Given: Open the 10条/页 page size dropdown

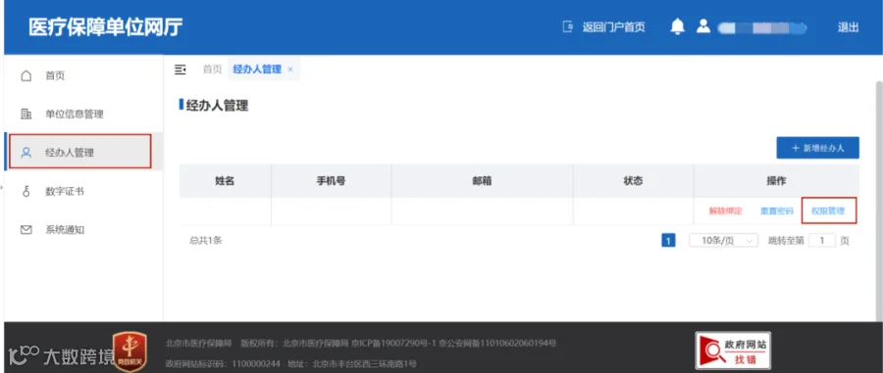Looking at the screenshot, I should pos(724,241).
